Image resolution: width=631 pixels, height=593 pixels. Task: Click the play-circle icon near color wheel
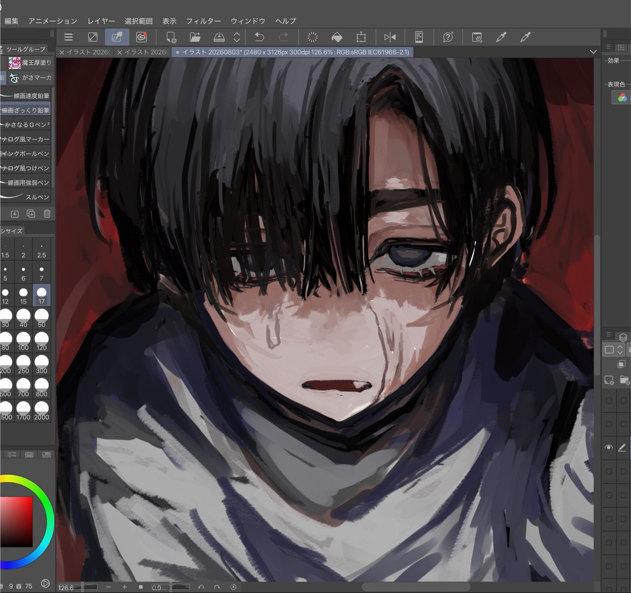45,584
